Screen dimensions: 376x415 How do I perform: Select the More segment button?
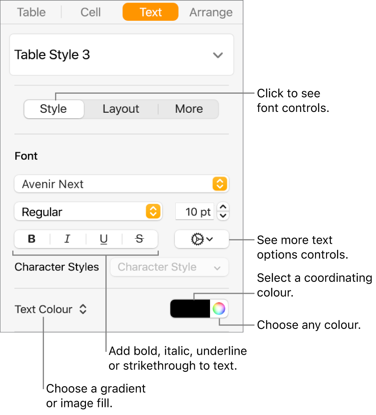pyautogui.click(x=189, y=109)
